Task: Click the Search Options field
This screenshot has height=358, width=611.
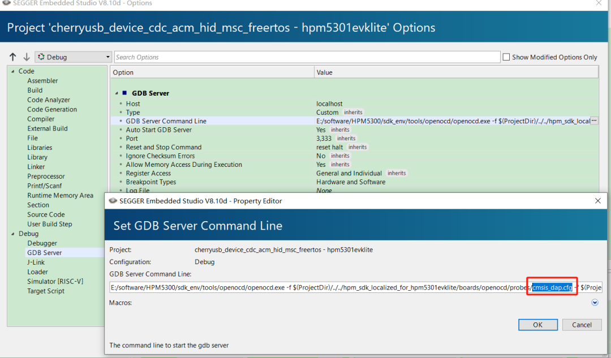Action: pos(307,57)
